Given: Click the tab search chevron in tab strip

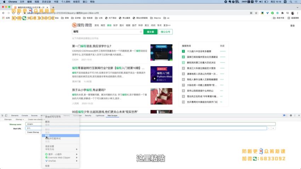Looking at the screenshot, I should point(297,7).
